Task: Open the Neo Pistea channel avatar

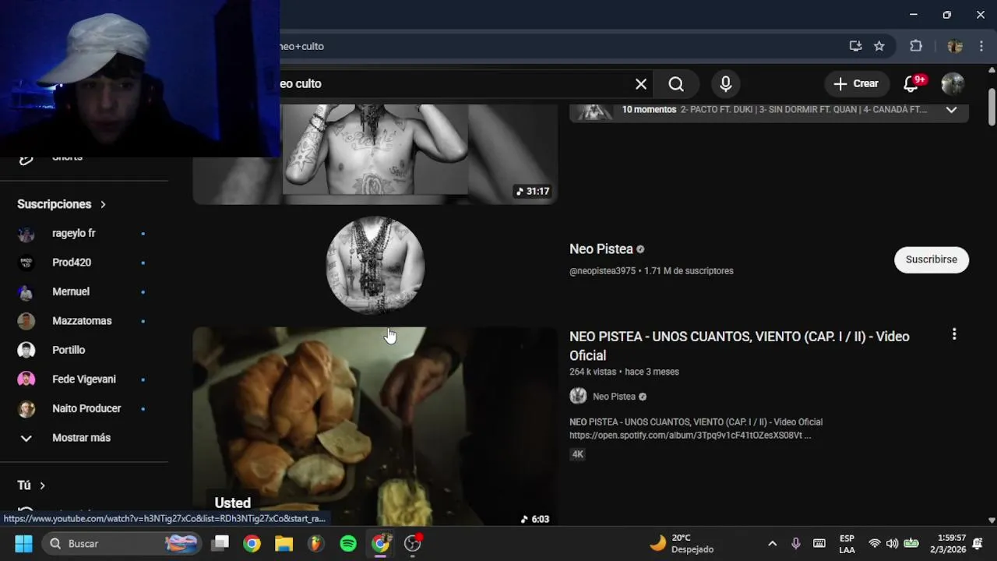Action: click(375, 265)
